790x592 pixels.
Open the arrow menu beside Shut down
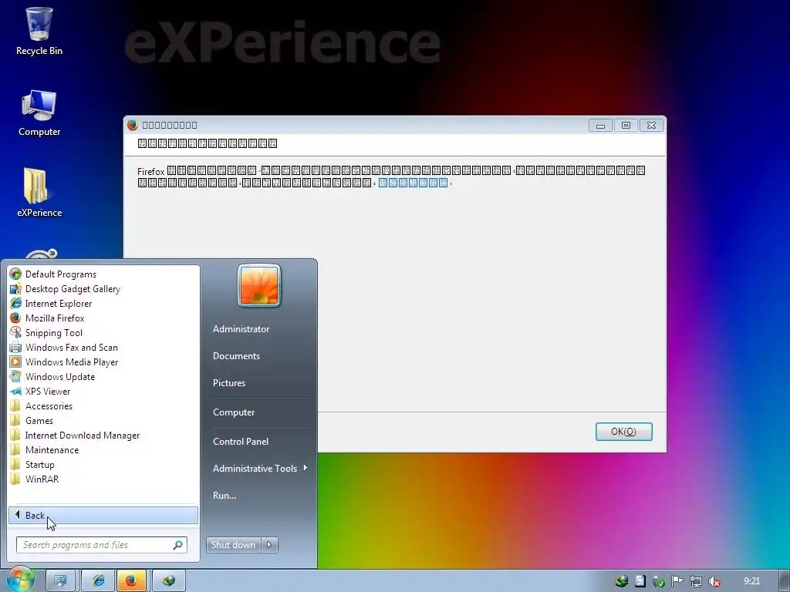point(269,545)
